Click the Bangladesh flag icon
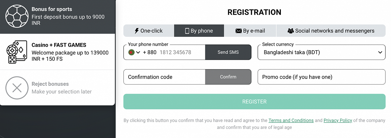Image resolution: width=391 pixels, height=138 pixels. tap(132, 52)
